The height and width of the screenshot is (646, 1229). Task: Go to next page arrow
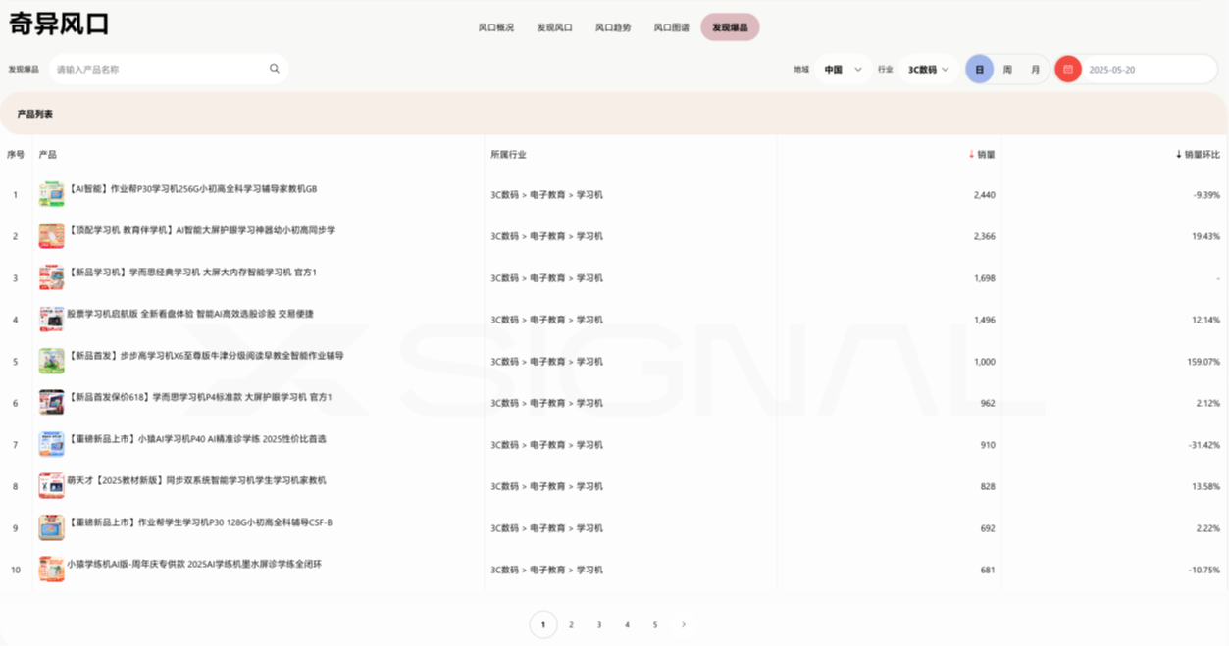684,624
